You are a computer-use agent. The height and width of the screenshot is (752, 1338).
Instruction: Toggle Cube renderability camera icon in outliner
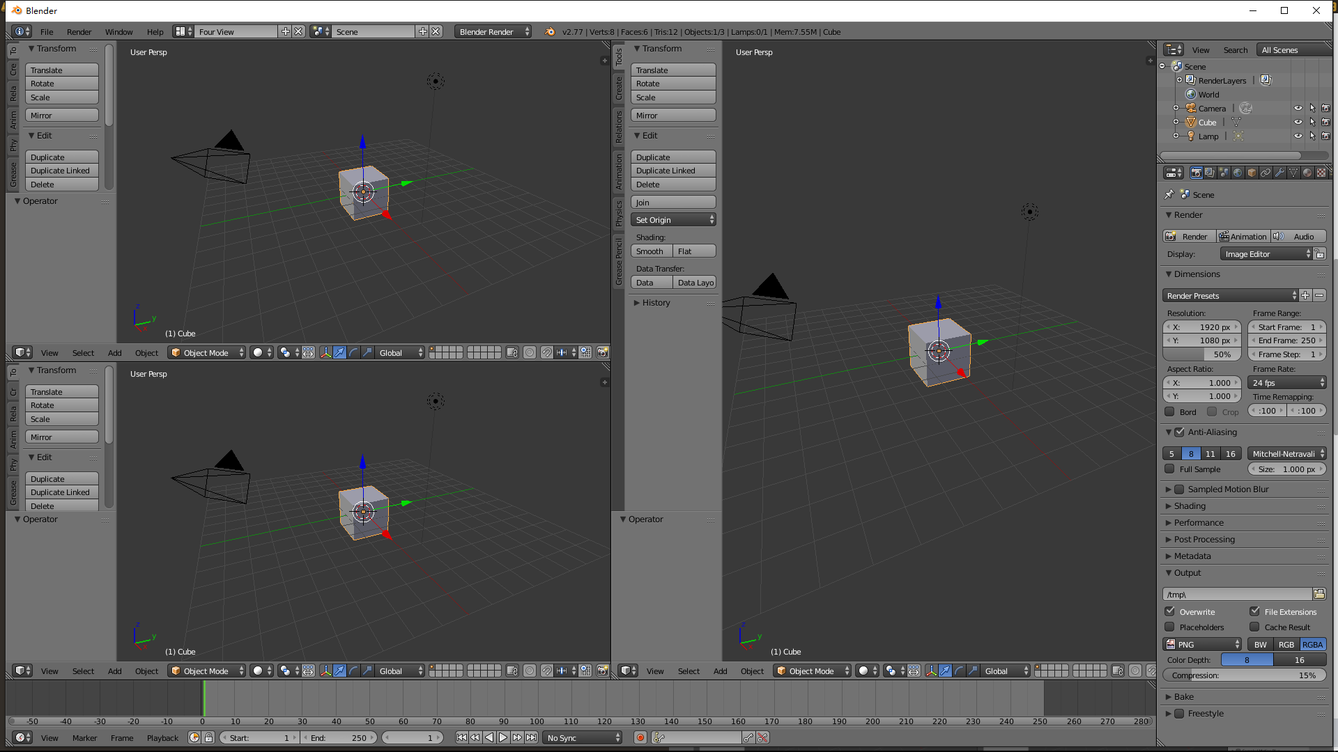1325,122
